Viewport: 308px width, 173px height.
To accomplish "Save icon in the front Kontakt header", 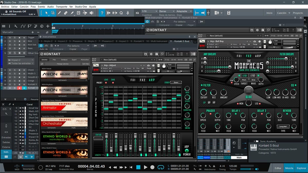I will [146, 54].
